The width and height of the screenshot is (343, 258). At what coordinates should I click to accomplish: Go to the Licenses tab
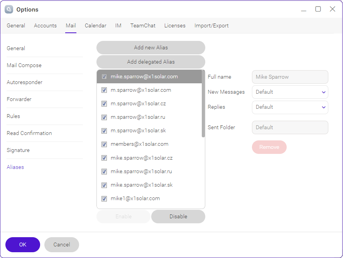pyautogui.click(x=175, y=25)
